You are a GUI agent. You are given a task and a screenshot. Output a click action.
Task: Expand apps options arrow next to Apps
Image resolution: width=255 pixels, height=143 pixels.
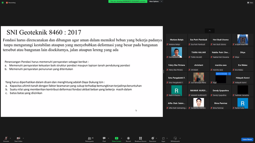tap(167, 138)
